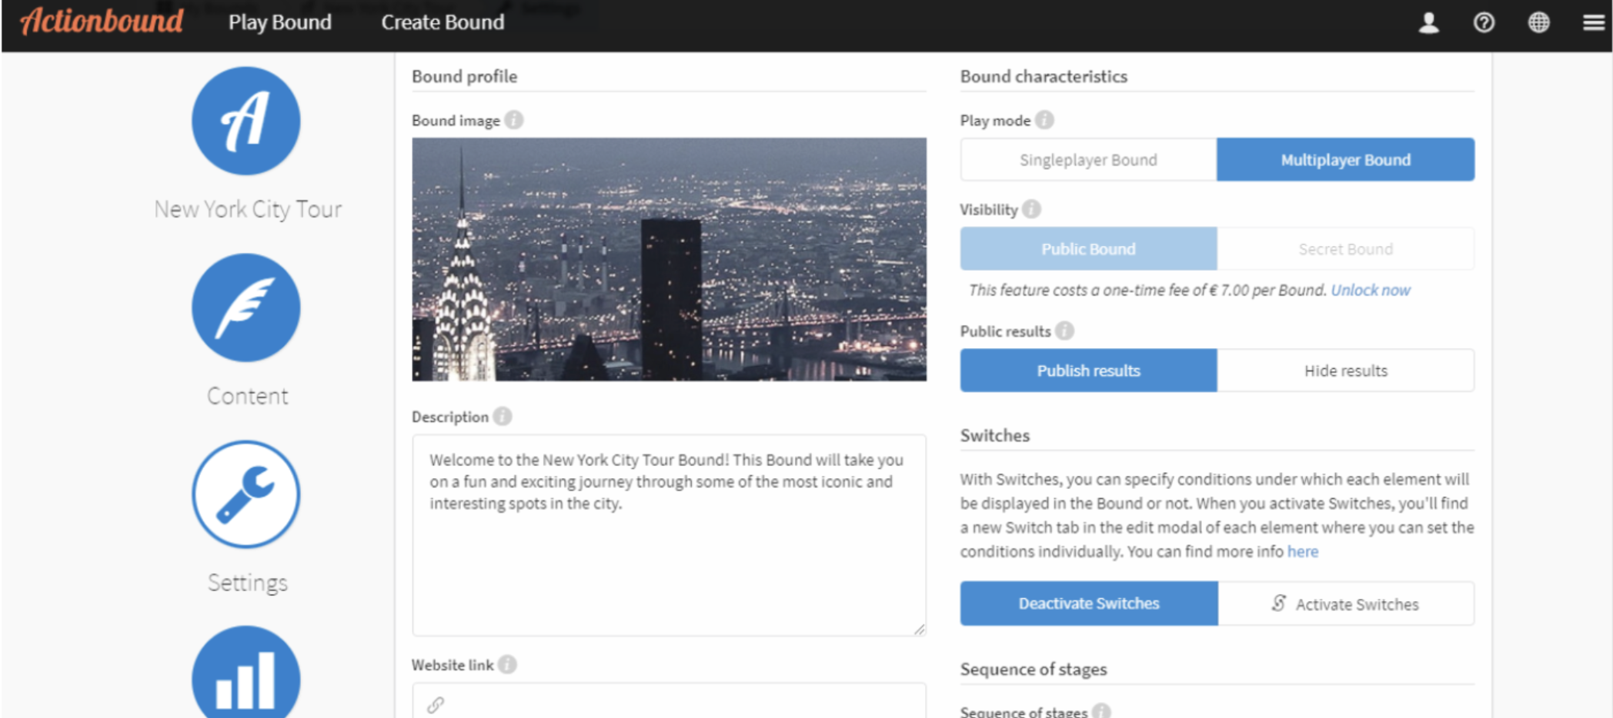
Task: Open the language globe icon
Action: point(1538,22)
